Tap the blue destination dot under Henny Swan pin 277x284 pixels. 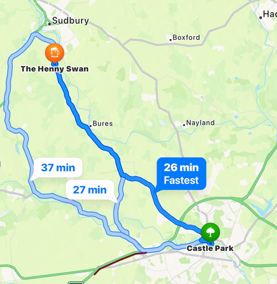(55, 64)
